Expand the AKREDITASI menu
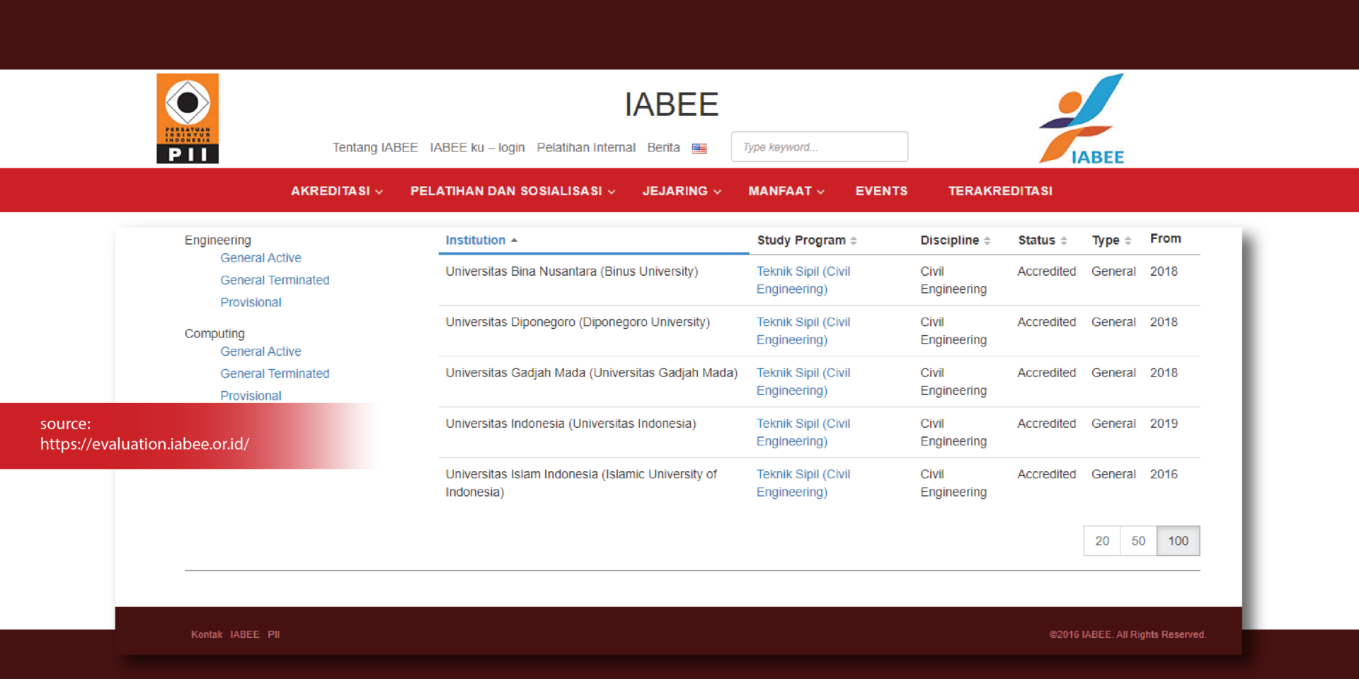 tap(337, 191)
